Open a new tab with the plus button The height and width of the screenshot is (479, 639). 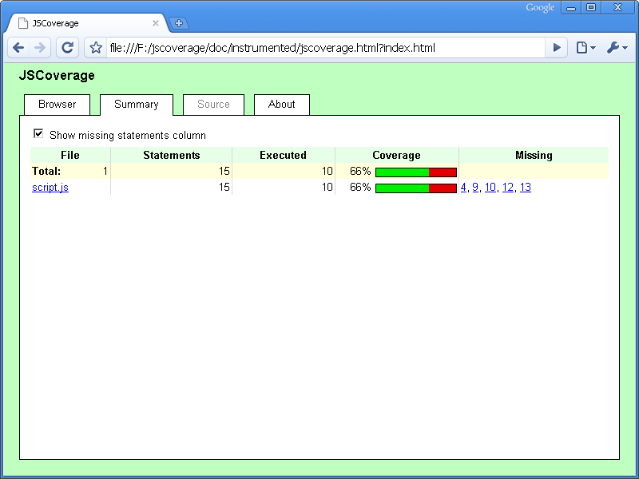(x=179, y=23)
